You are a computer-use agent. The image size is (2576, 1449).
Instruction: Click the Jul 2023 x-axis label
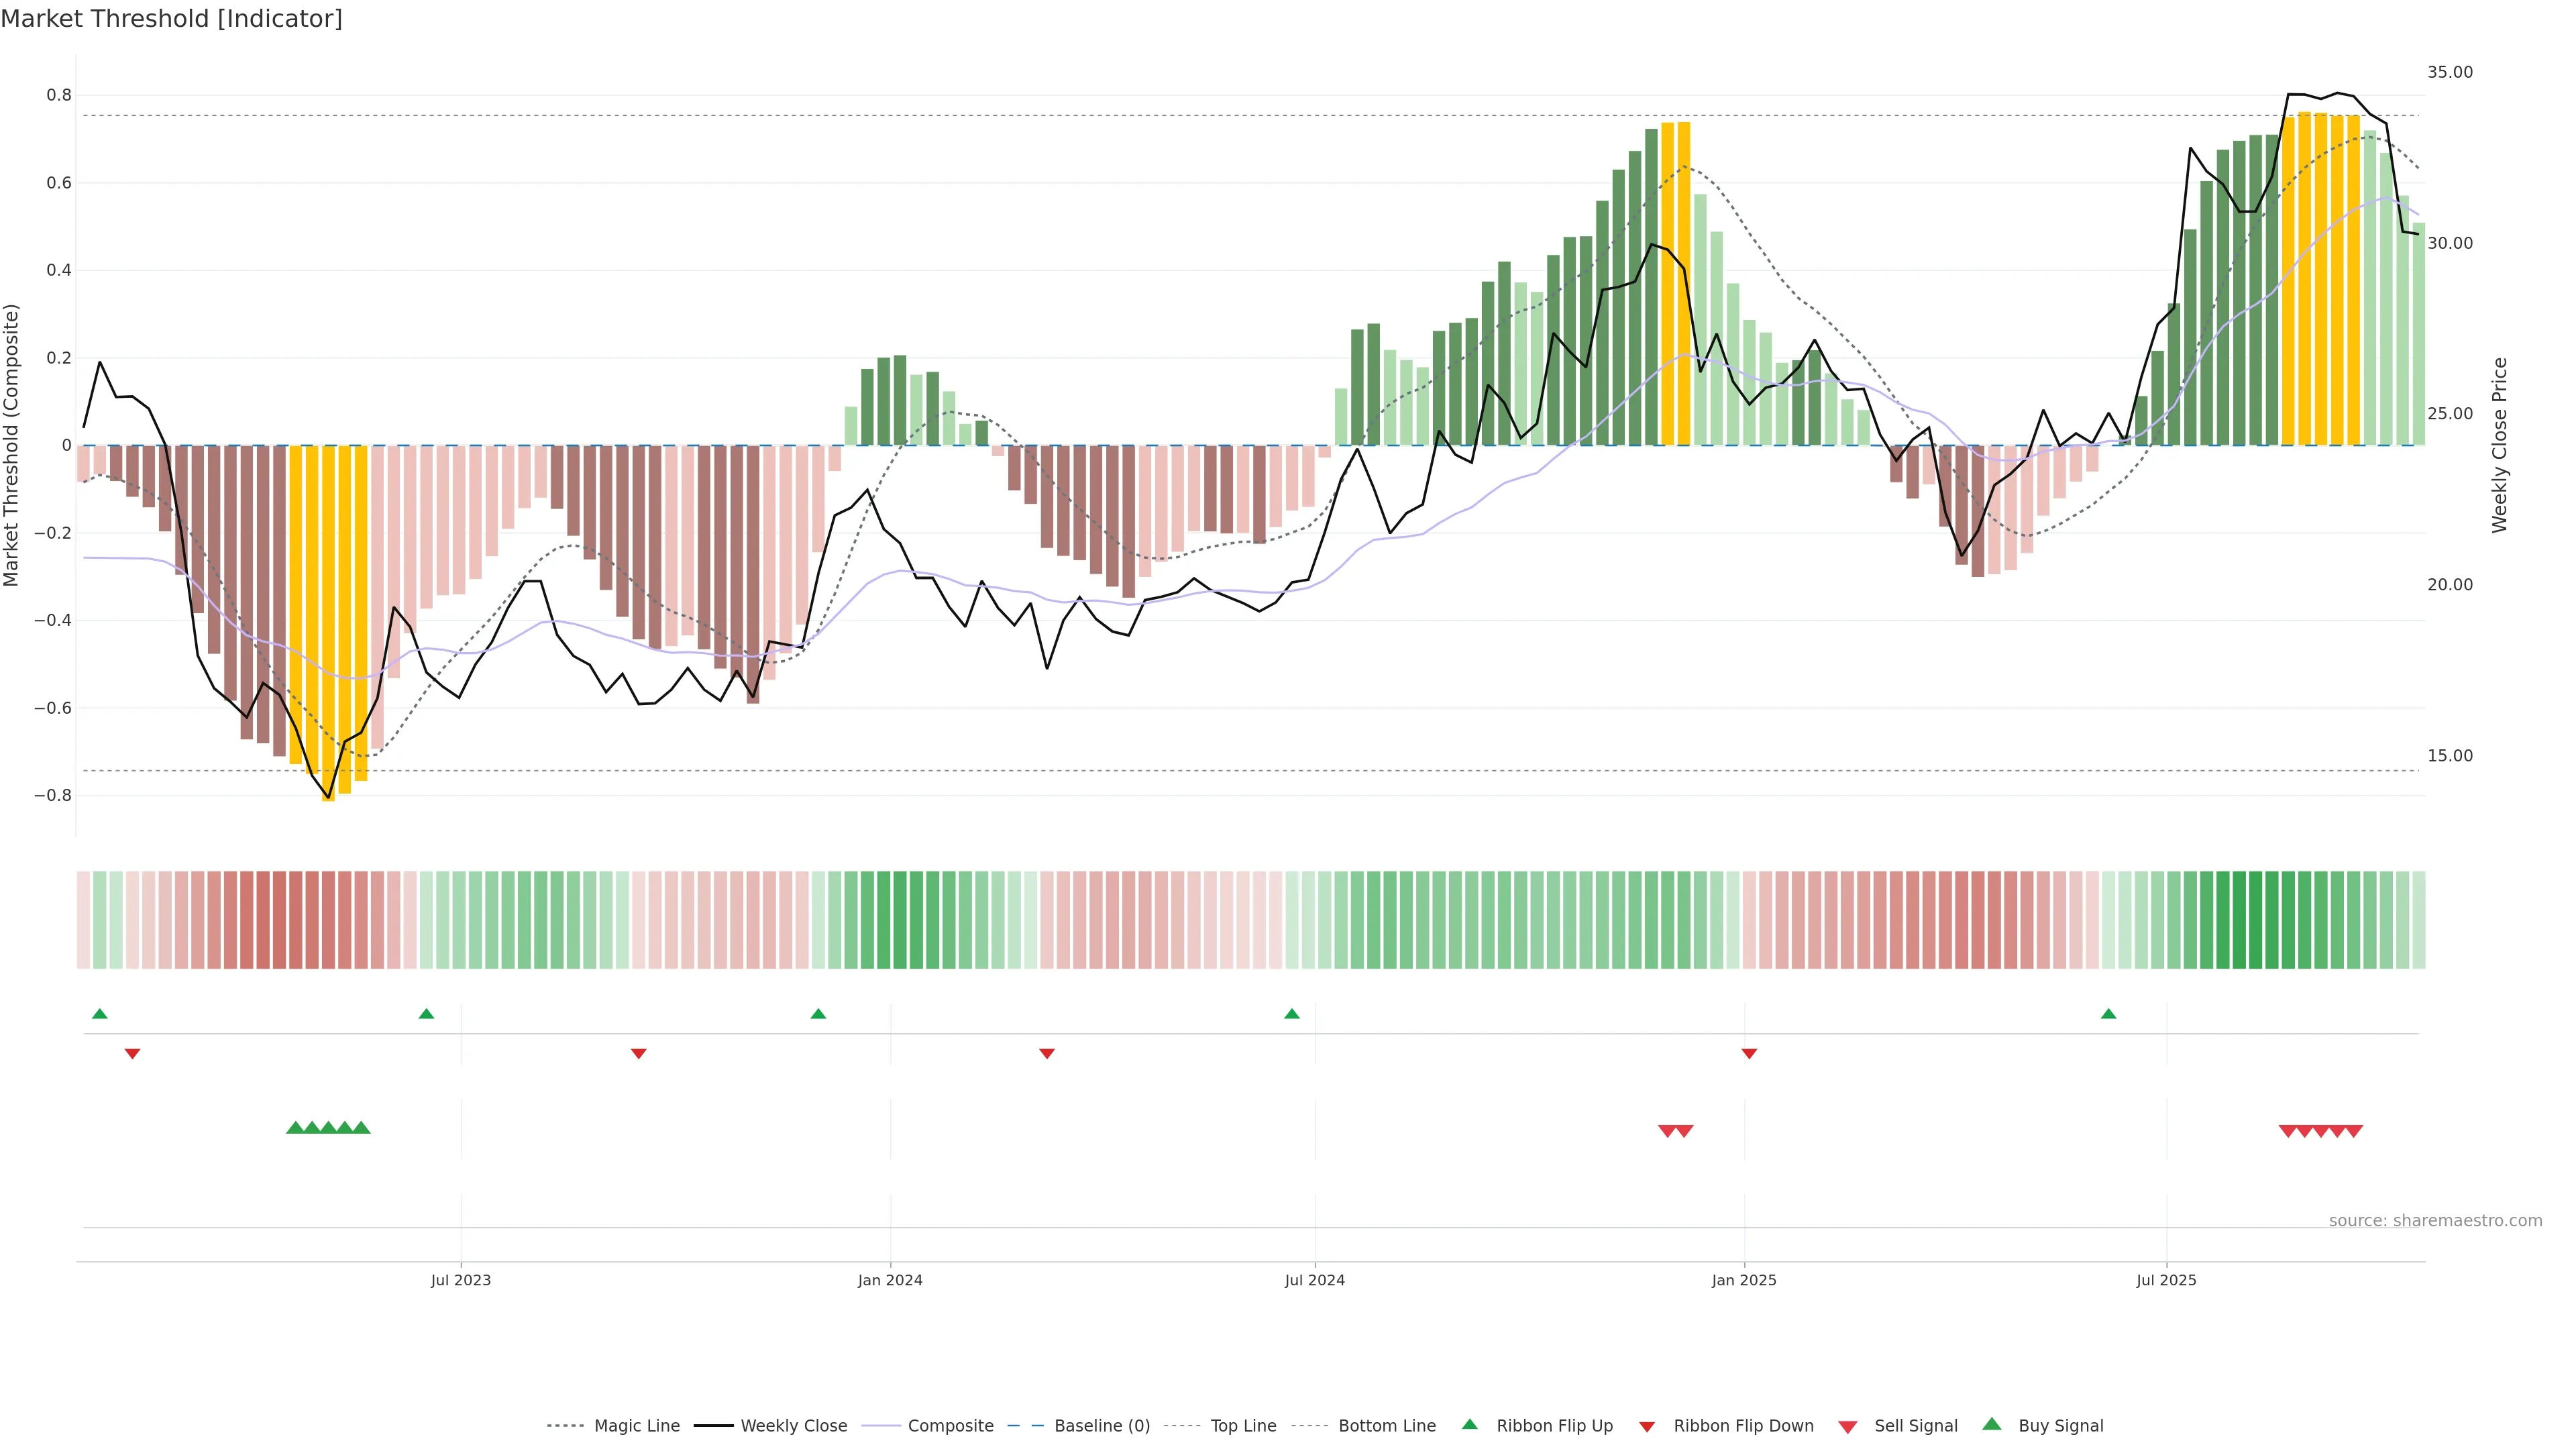(461, 1280)
